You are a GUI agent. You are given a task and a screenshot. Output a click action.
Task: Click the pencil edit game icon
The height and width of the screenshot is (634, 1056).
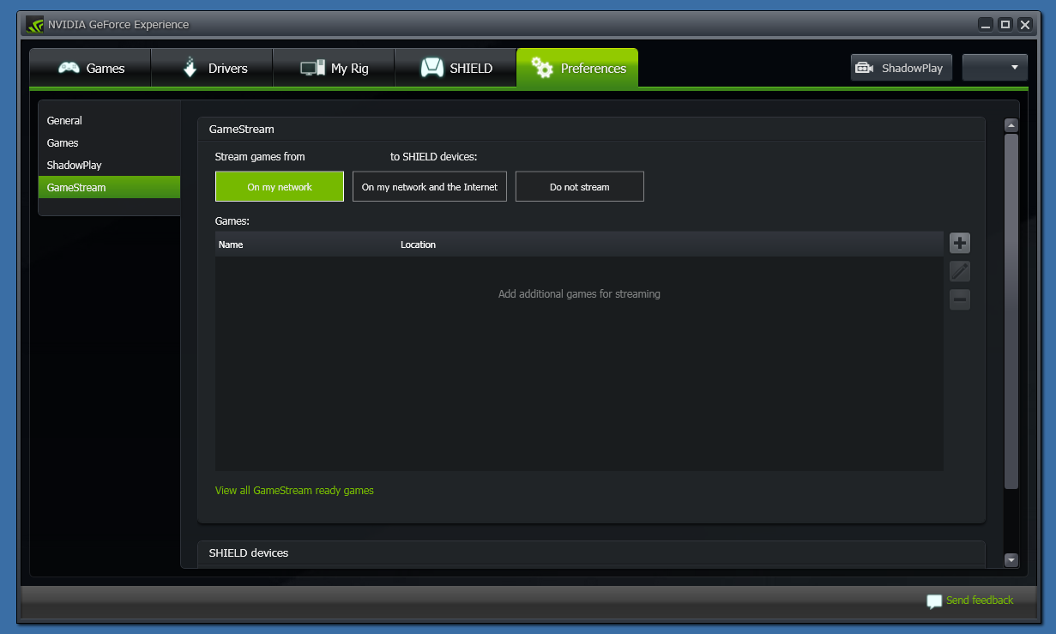(960, 271)
